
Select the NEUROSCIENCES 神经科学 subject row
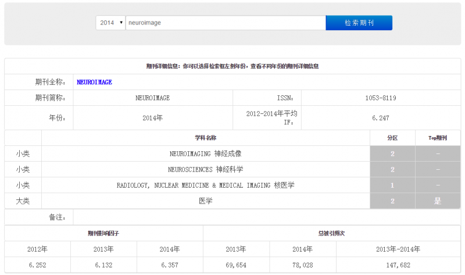206,169
